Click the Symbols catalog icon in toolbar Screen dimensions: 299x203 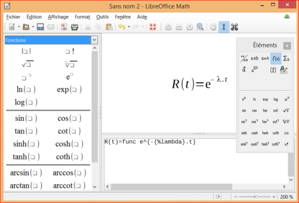(x=234, y=27)
